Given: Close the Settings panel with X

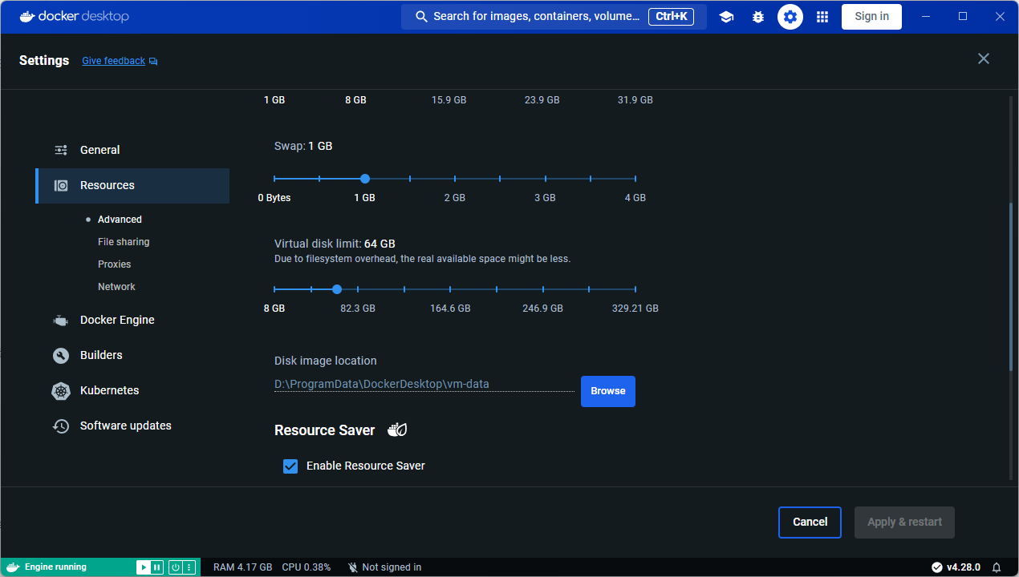Looking at the screenshot, I should tap(984, 59).
